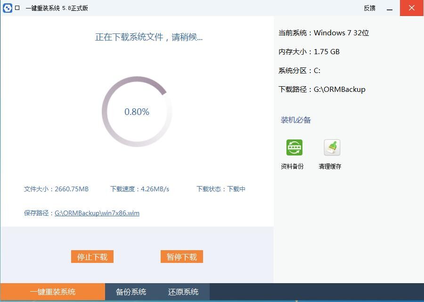Switch to the 还原系统 tab
The image size is (424, 302).
pyautogui.click(x=183, y=292)
